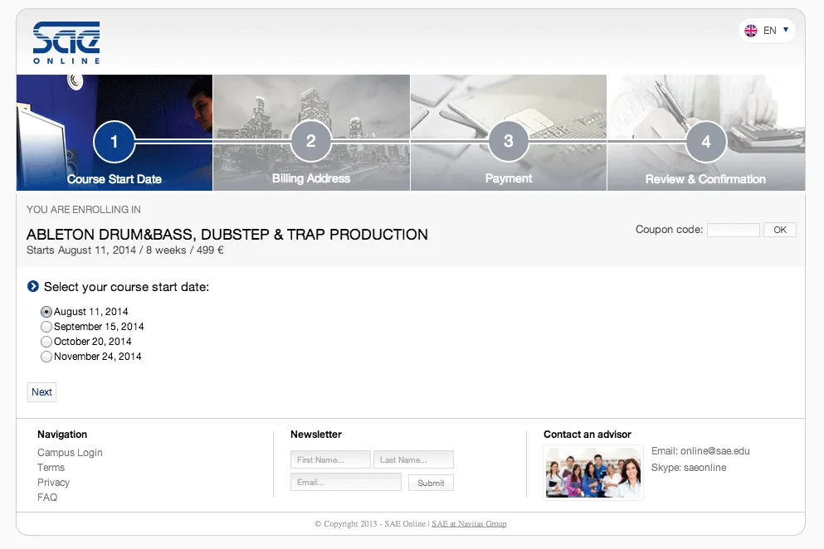Open the SAE at Navitas Group link

tap(470, 524)
